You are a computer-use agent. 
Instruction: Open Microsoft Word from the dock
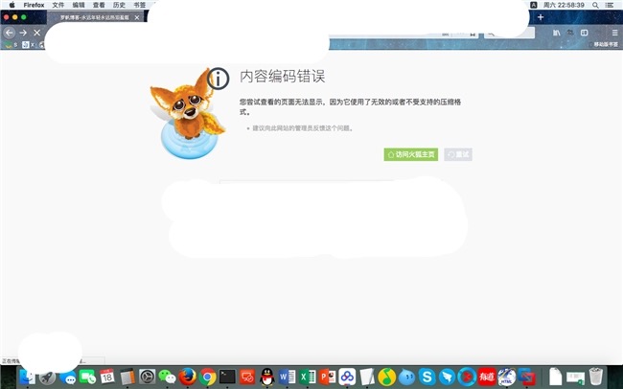click(x=287, y=377)
